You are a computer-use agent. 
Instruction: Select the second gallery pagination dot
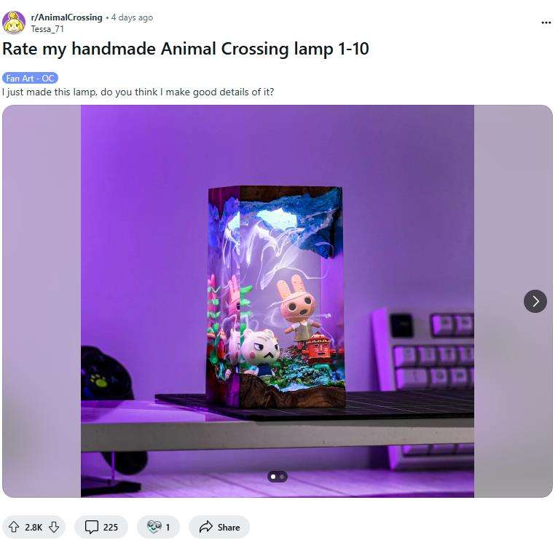tap(282, 477)
